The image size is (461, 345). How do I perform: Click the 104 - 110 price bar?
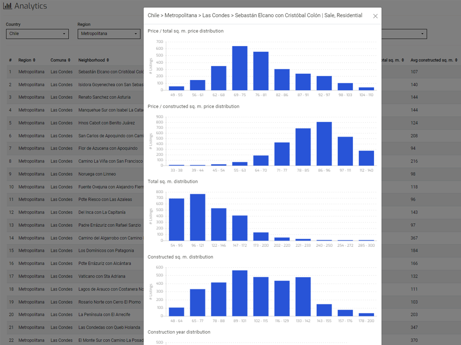(x=366, y=88)
